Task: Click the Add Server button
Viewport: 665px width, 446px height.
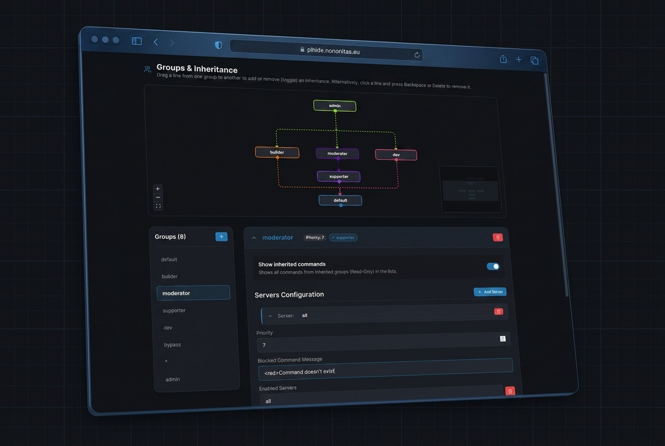Action: [490, 292]
